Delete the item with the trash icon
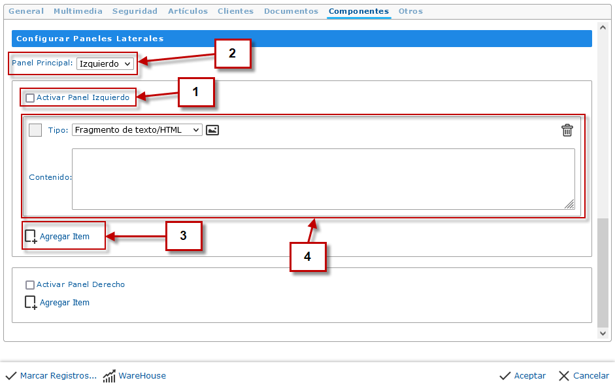 [567, 130]
